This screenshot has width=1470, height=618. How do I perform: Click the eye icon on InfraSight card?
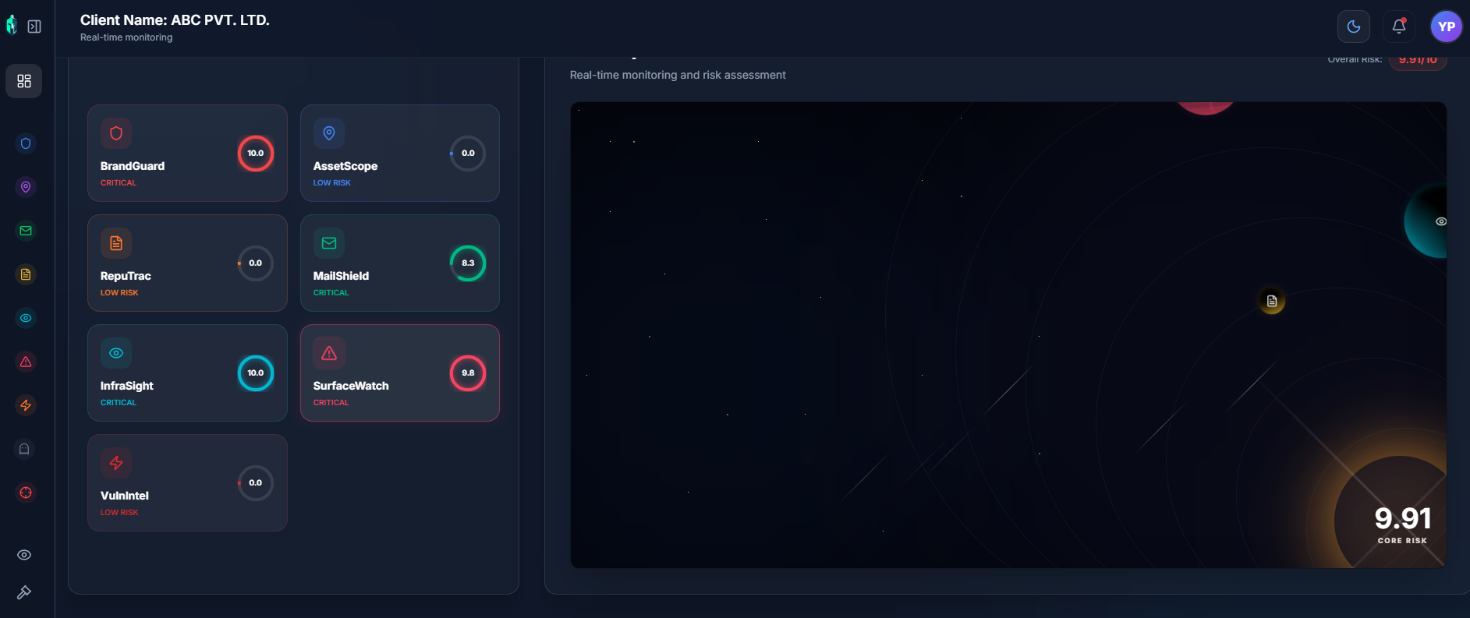click(116, 353)
